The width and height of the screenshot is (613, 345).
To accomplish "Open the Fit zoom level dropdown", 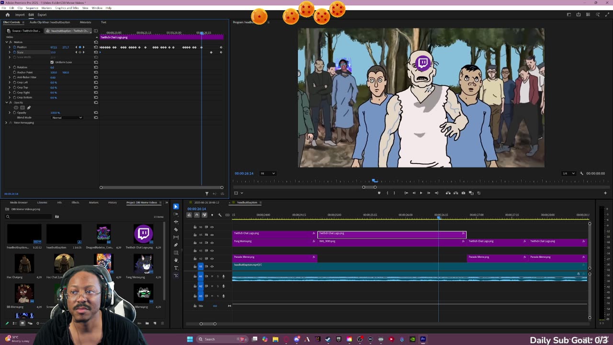I will (268, 173).
